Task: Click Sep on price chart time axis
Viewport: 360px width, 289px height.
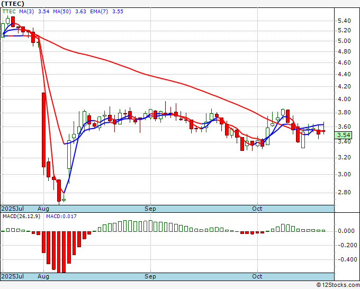Action: [x=150, y=209]
